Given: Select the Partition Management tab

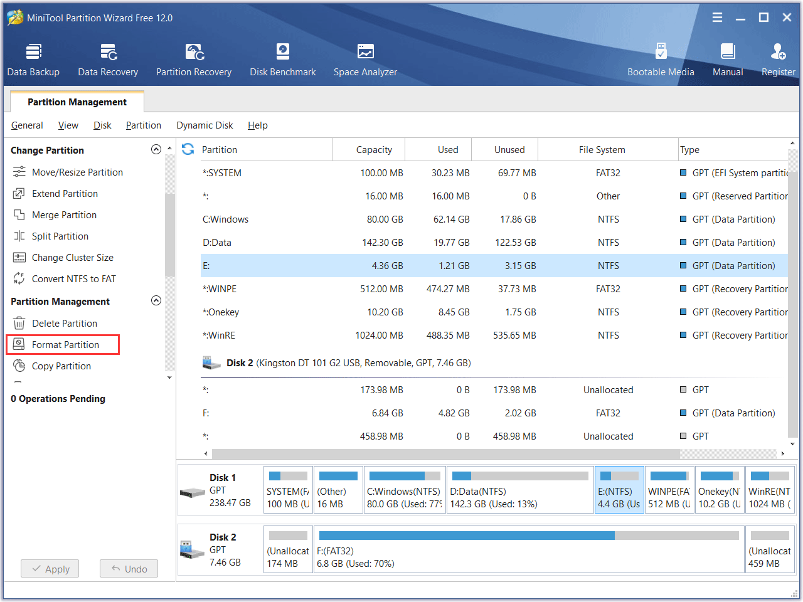Looking at the screenshot, I should (77, 102).
